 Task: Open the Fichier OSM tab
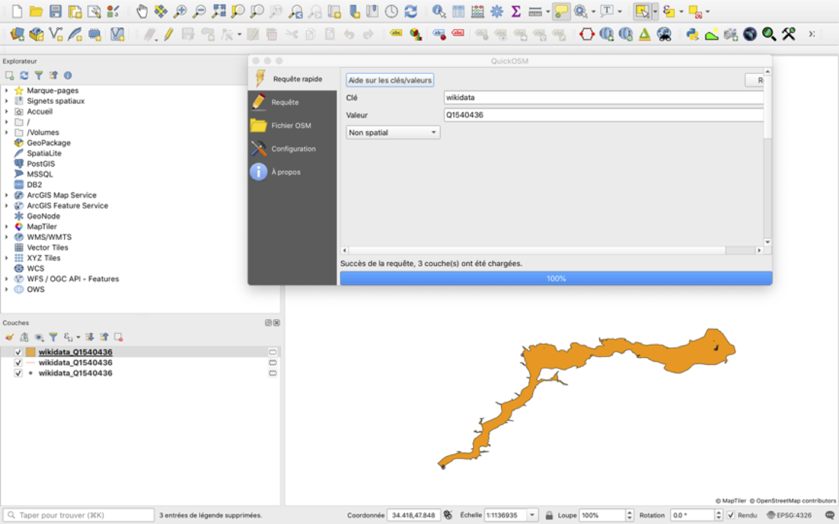coord(292,125)
